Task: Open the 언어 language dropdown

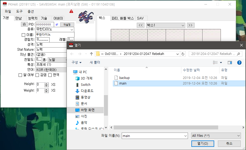Action: click(x=51, y=70)
